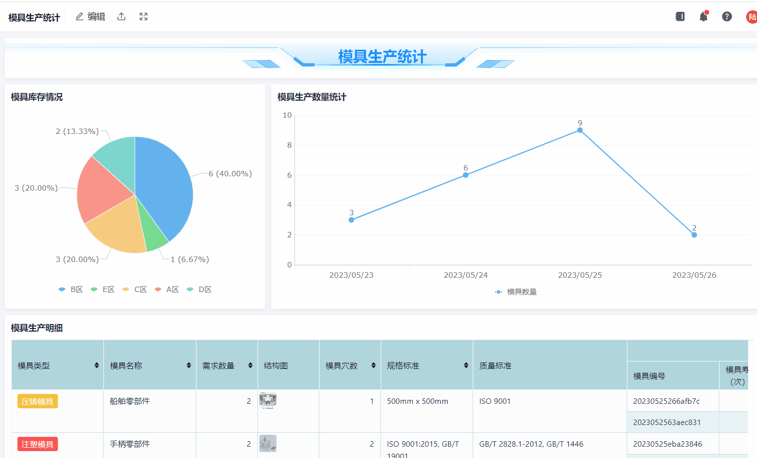This screenshot has width=757, height=458.
Task: Toggle 模具数量 series legend
Action: [x=516, y=292]
